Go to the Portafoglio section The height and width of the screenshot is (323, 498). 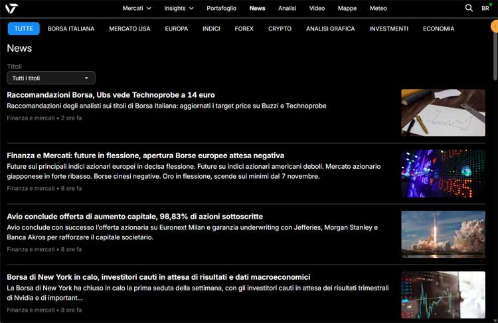[222, 8]
